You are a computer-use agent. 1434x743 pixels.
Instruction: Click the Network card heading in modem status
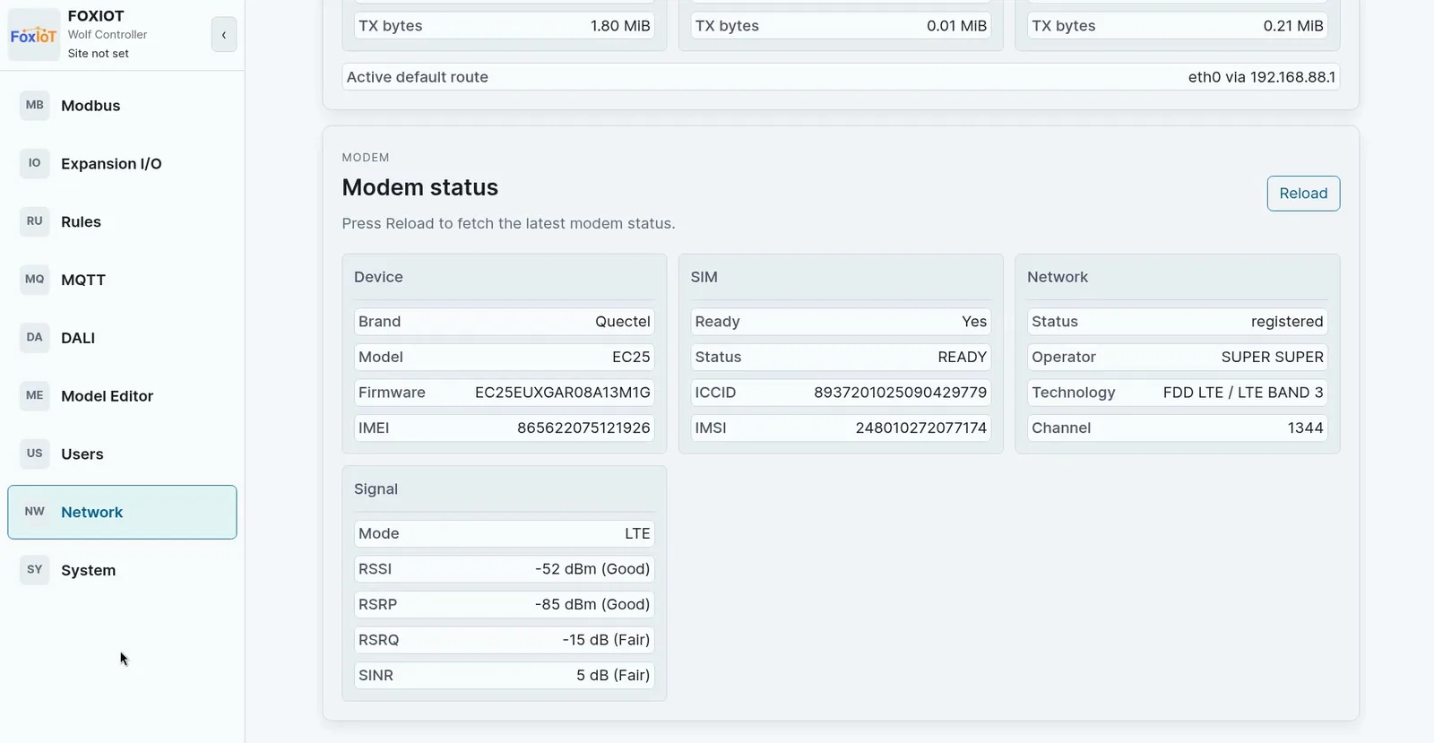click(x=1058, y=278)
